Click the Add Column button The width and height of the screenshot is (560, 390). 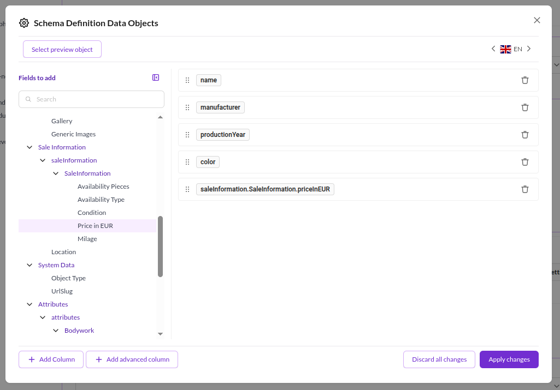point(51,359)
